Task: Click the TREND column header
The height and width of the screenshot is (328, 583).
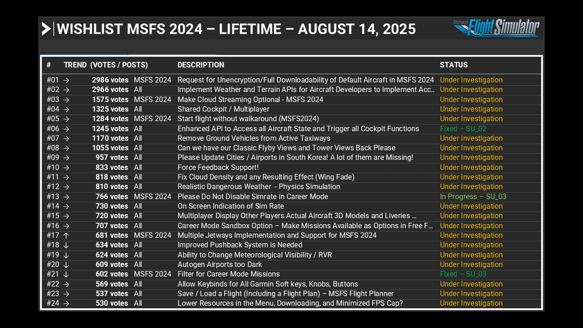Action: (75, 65)
